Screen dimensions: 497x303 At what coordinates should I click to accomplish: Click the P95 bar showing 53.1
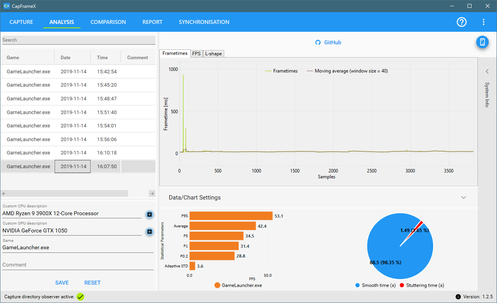pyautogui.click(x=231, y=216)
